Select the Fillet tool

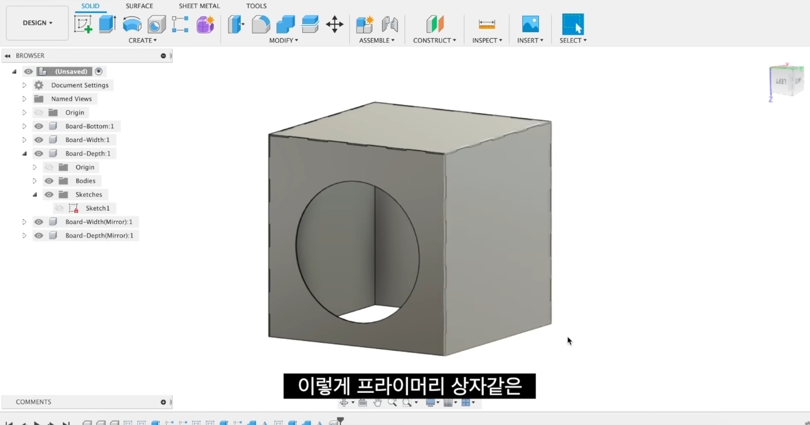pos(261,24)
